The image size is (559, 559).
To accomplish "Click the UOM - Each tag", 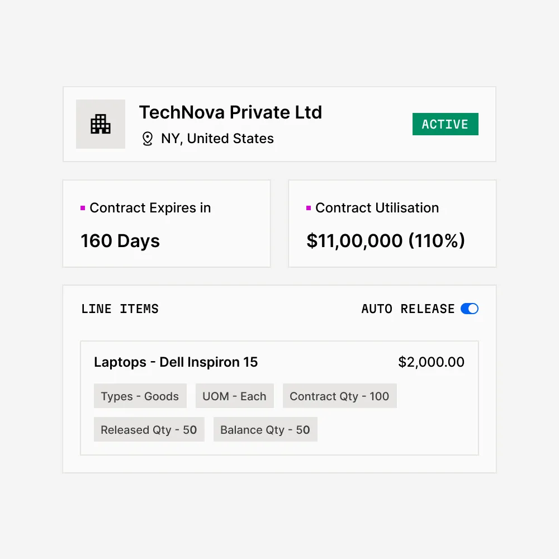I will pos(234,396).
